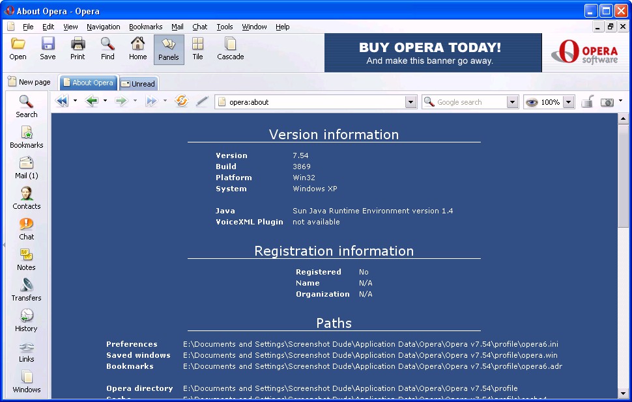Open the Google search engine dropdown
This screenshot has width=632, height=402.
pyautogui.click(x=512, y=102)
